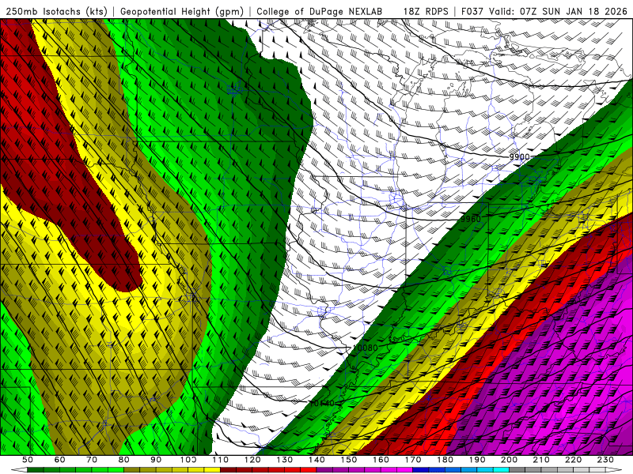The width and height of the screenshot is (633, 474).
Task: Click the 150 knot color bar label
Action: click(349, 460)
